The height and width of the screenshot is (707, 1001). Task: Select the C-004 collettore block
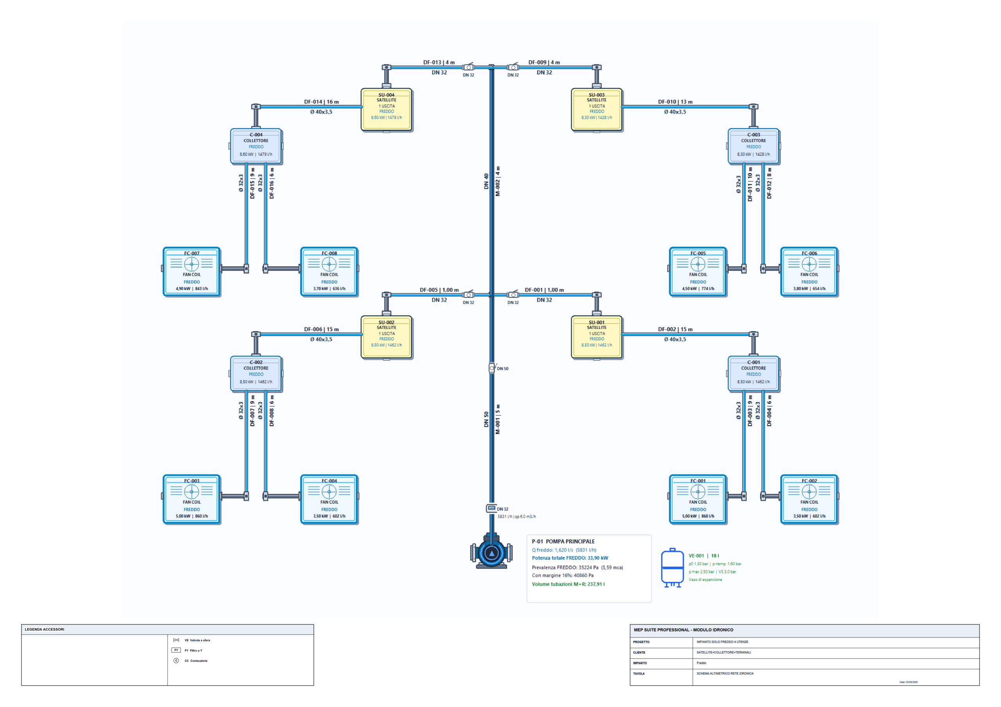tap(256, 146)
